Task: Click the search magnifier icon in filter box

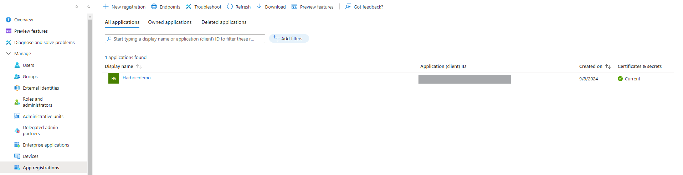Action: [109, 39]
